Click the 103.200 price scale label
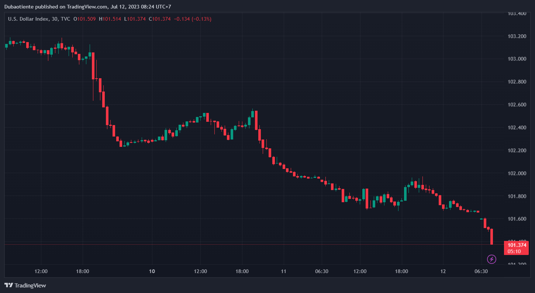 click(x=517, y=36)
